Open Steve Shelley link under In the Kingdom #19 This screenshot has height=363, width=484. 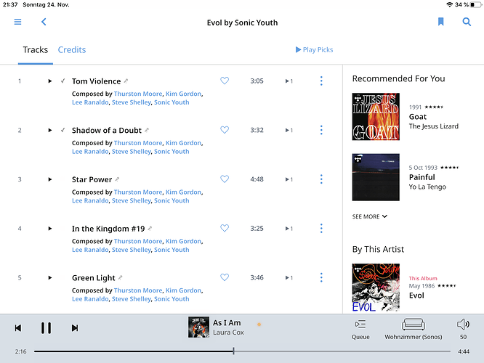click(x=132, y=250)
